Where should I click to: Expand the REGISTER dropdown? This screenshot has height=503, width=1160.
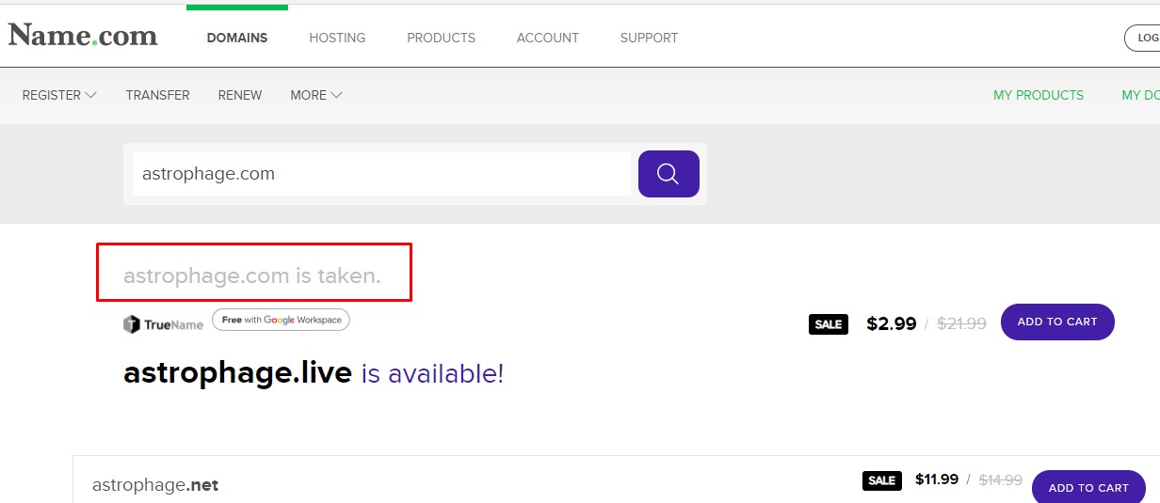(59, 95)
